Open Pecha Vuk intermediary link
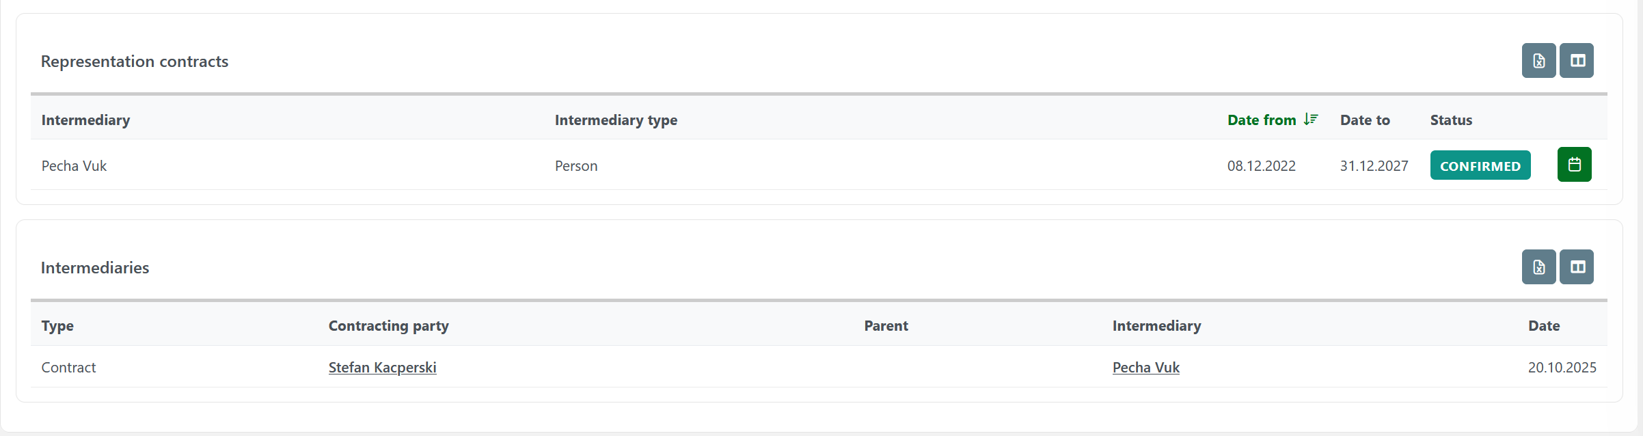The width and height of the screenshot is (1643, 436). pyautogui.click(x=1145, y=368)
